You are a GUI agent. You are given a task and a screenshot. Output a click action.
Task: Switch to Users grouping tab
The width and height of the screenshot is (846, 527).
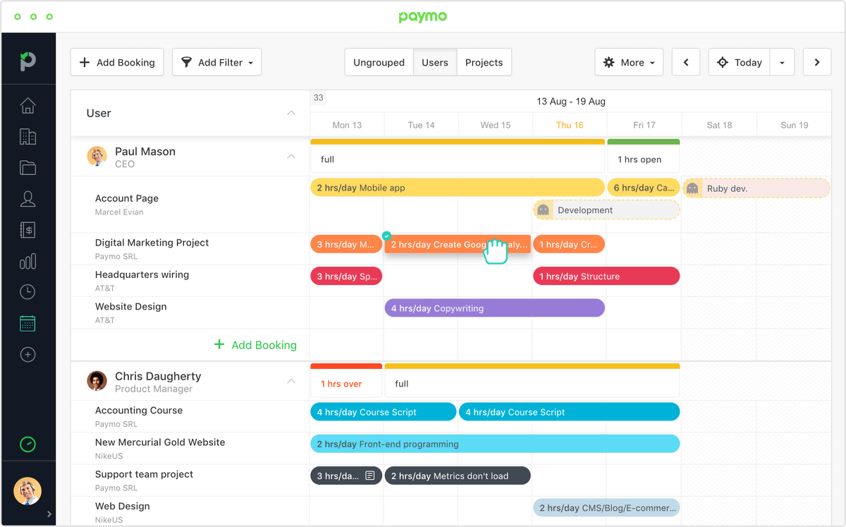pyautogui.click(x=435, y=62)
